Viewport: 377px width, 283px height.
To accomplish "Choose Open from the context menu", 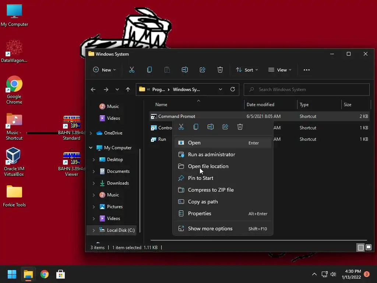I will pyautogui.click(x=223, y=143).
